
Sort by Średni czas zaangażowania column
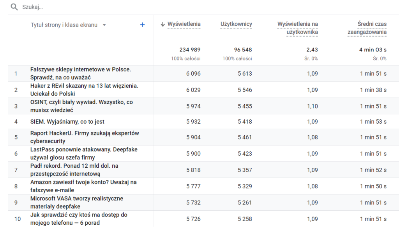pos(367,28)
